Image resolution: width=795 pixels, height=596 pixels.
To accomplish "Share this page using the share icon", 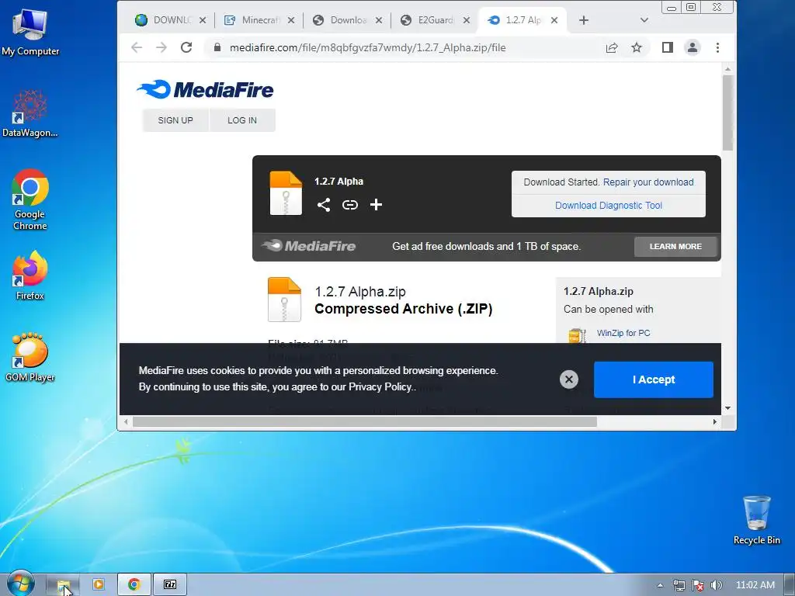I will (x=612, y=47).
